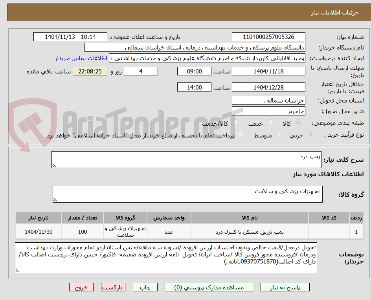Open اطلاعات تماس خریدار link
This screenshot has height=300, width=371.
click(x=81, y=58)
